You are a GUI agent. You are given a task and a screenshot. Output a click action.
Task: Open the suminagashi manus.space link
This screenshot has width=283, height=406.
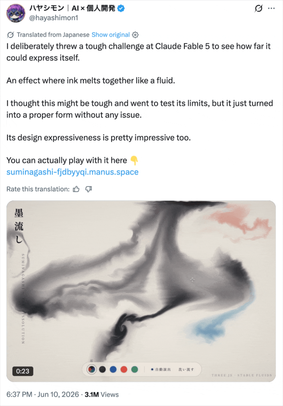tap(73, 172)
